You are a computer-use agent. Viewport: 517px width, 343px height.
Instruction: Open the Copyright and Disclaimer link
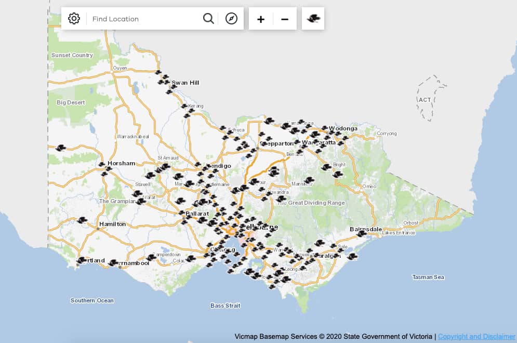click(477, 335)
